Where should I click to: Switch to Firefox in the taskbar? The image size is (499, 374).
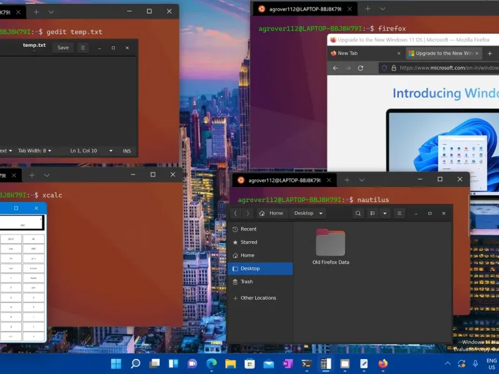[383, 363]
